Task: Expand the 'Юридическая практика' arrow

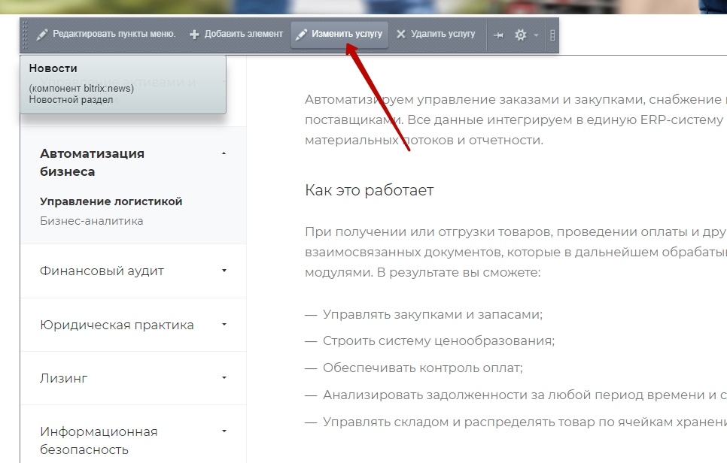Action: pyautogui.click(x=224, y=324)
